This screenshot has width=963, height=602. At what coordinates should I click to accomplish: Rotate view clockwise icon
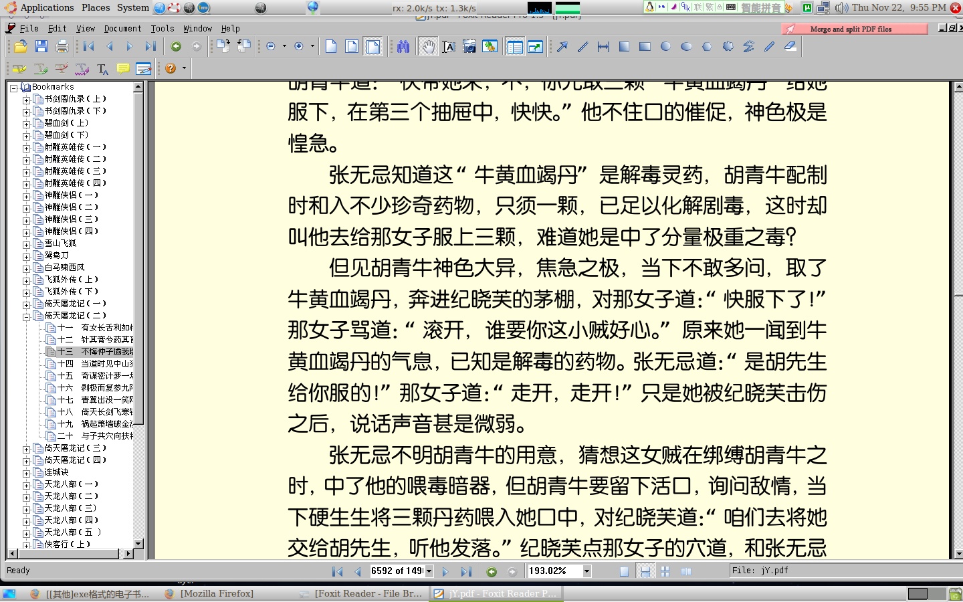pos(223,46)
